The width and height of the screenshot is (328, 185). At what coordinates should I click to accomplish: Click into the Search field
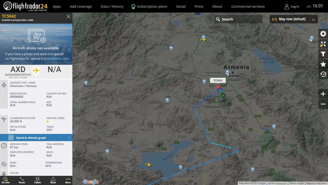(238, 19)
